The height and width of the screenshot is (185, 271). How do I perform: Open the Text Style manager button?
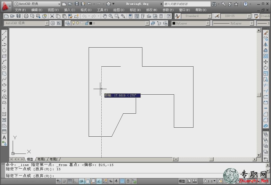coord(177,16)
